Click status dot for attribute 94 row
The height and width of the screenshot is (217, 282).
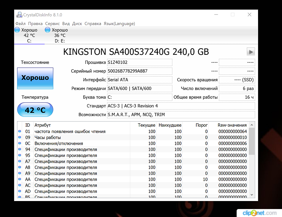[20, 149]
